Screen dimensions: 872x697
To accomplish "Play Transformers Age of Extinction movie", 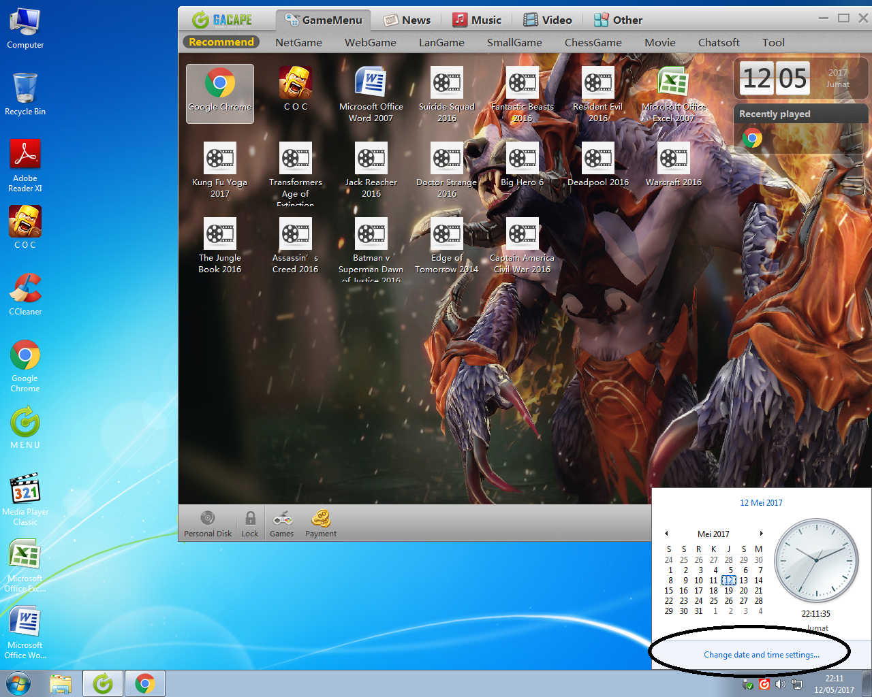I will pos(296,174).
